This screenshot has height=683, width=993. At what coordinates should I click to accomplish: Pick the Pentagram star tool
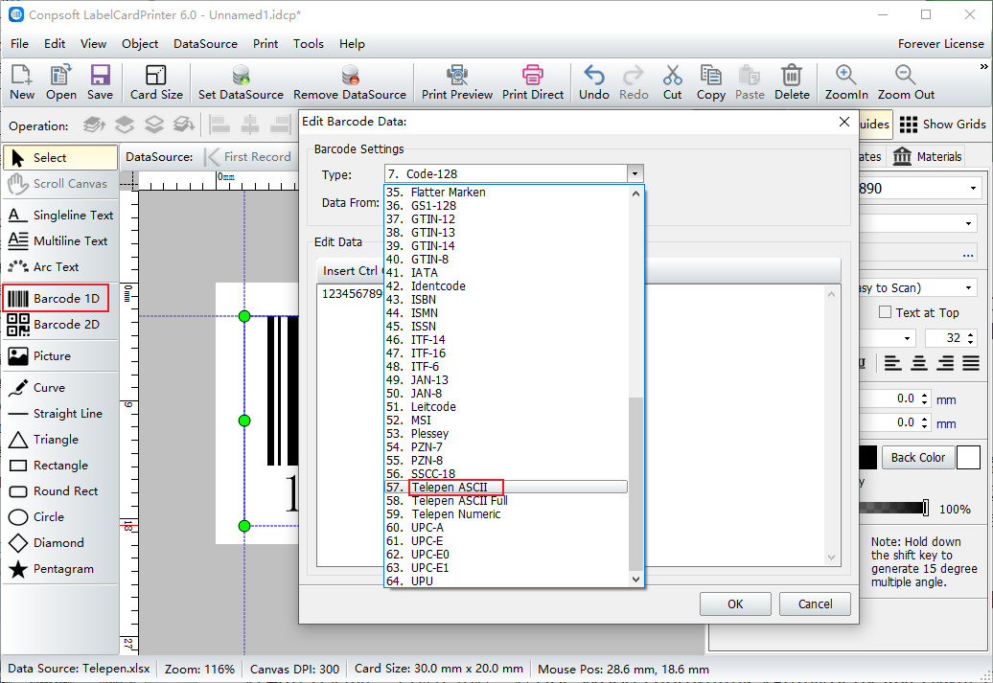(x=60, y=569)
